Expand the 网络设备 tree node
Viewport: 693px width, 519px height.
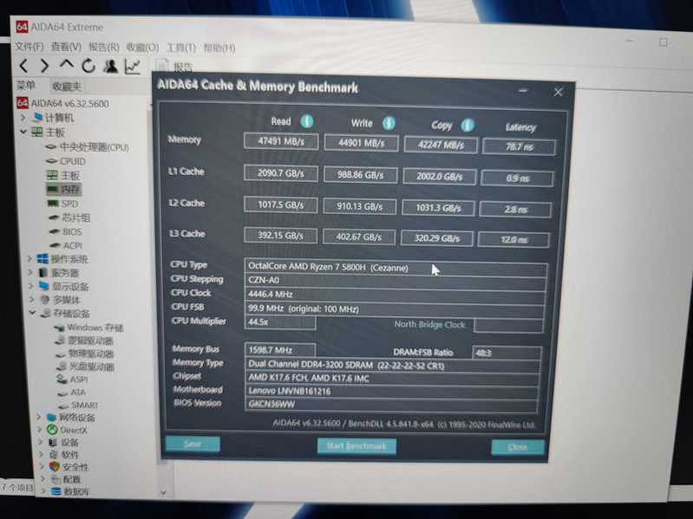point(39,417)
